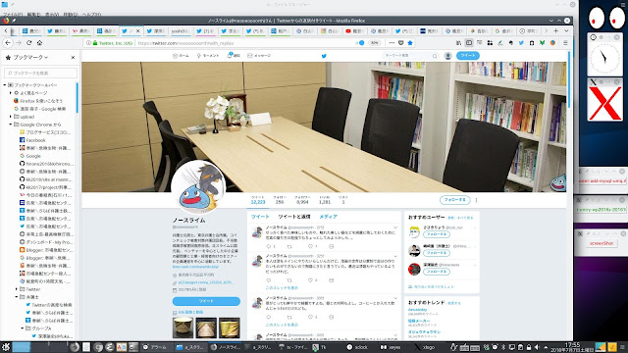
Task: Click the xeyes taskbar entry
Action: click(391, 347)
